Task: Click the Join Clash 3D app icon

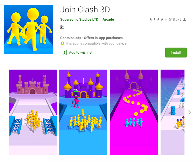Action: coord(29,29)
